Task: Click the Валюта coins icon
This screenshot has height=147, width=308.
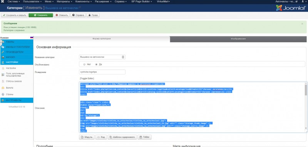Action: pos(3,88)
